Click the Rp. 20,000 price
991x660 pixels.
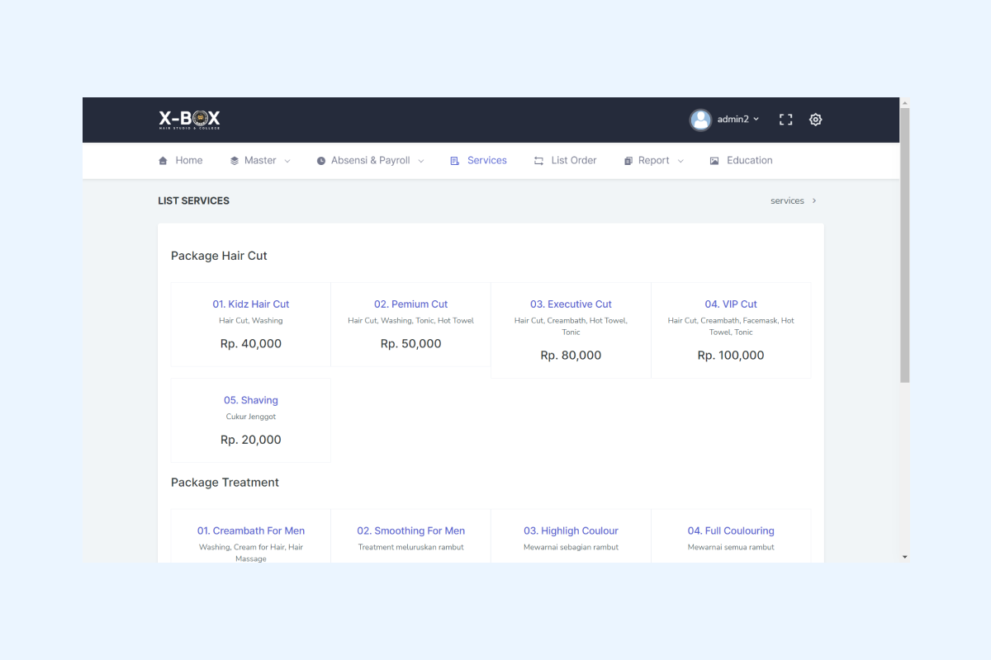pos(251,440)
